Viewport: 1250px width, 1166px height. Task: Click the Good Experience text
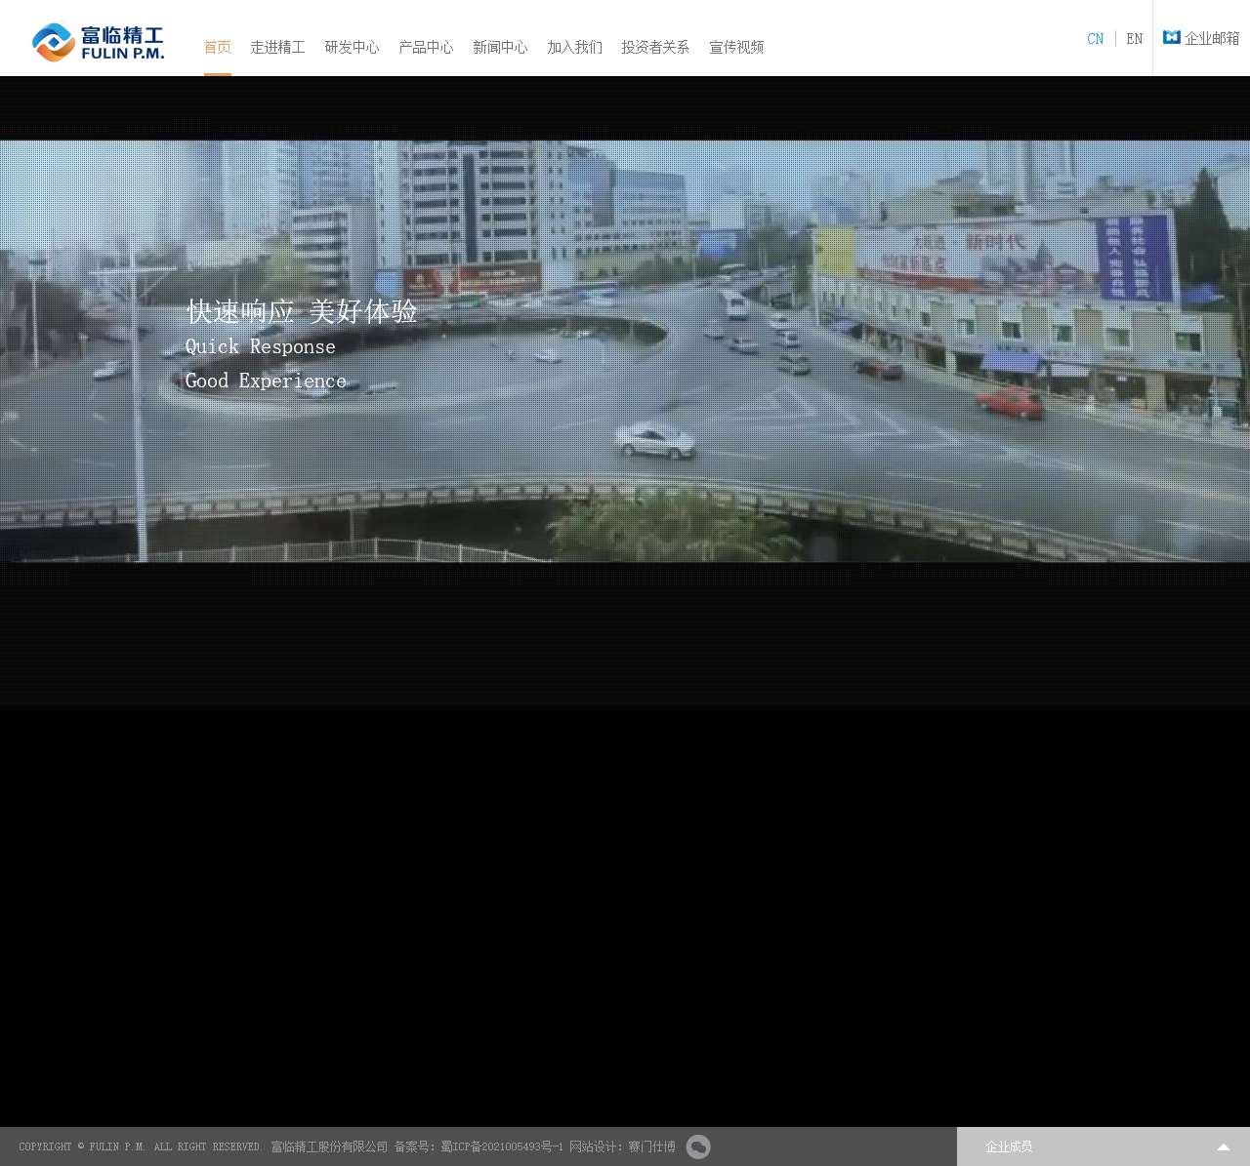pos(266,381)
